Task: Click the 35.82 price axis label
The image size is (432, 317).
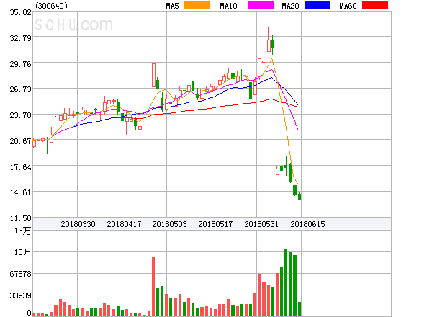Action: click(20, 12)
